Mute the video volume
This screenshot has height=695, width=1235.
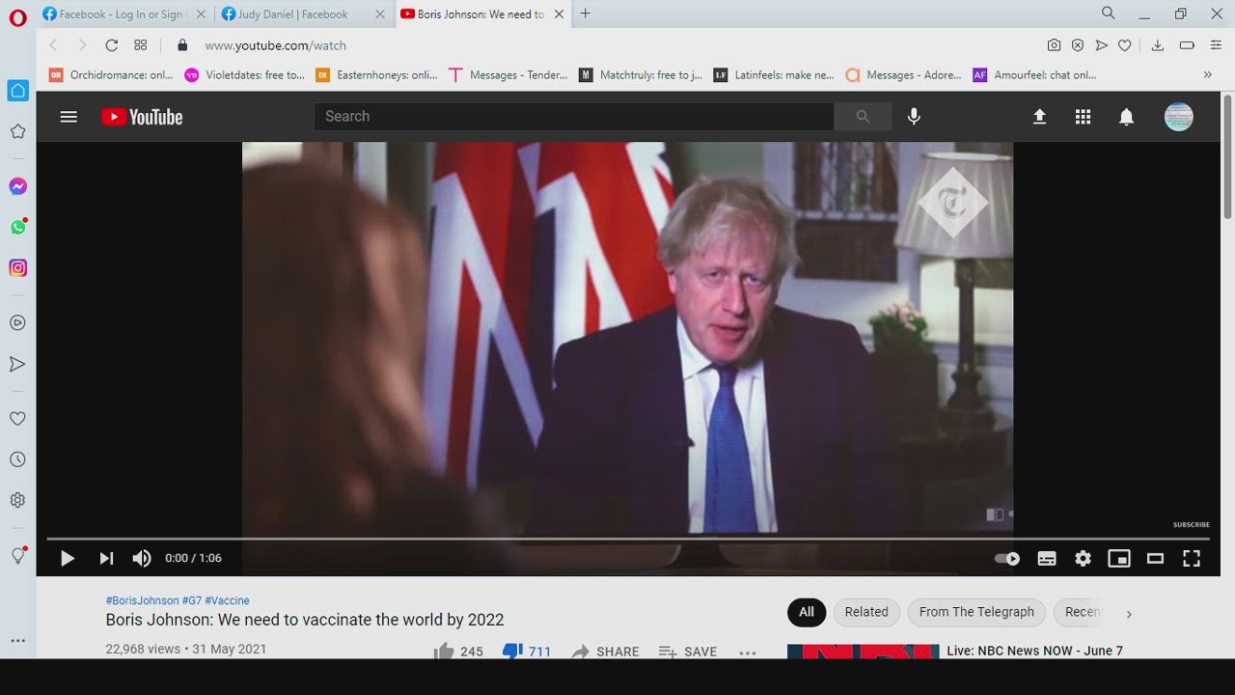pos(142,558)
